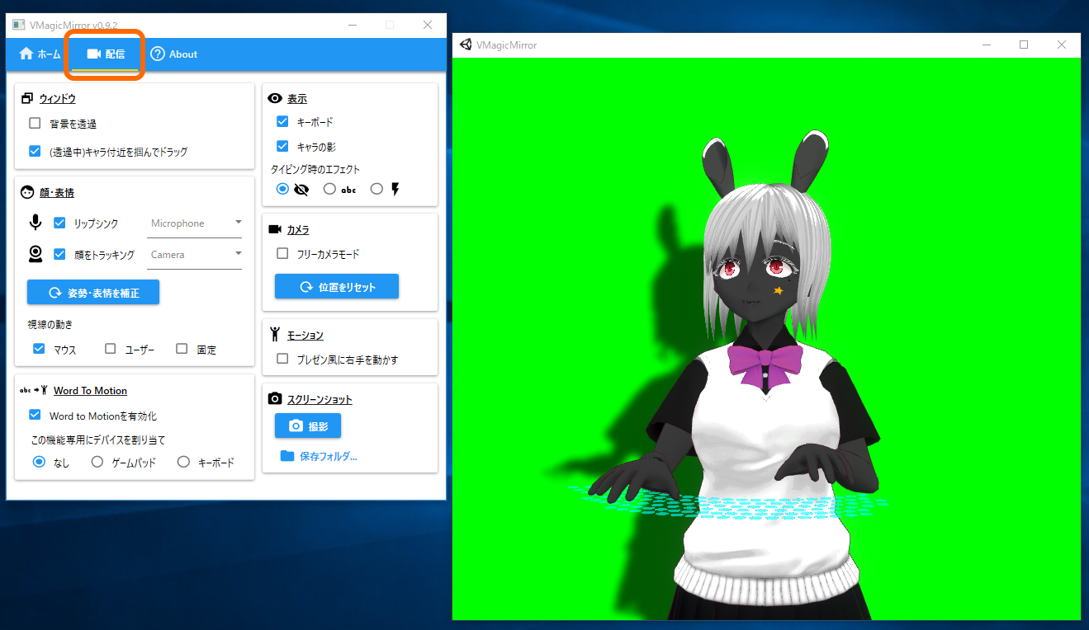Select なし device radio button

pos(39,462)
